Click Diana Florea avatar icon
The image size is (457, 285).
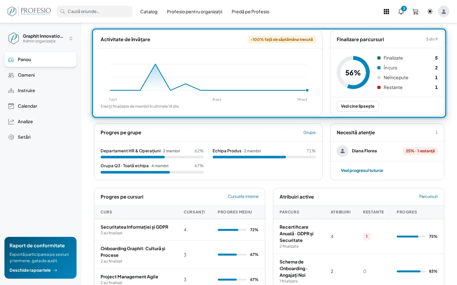[342, 151]
